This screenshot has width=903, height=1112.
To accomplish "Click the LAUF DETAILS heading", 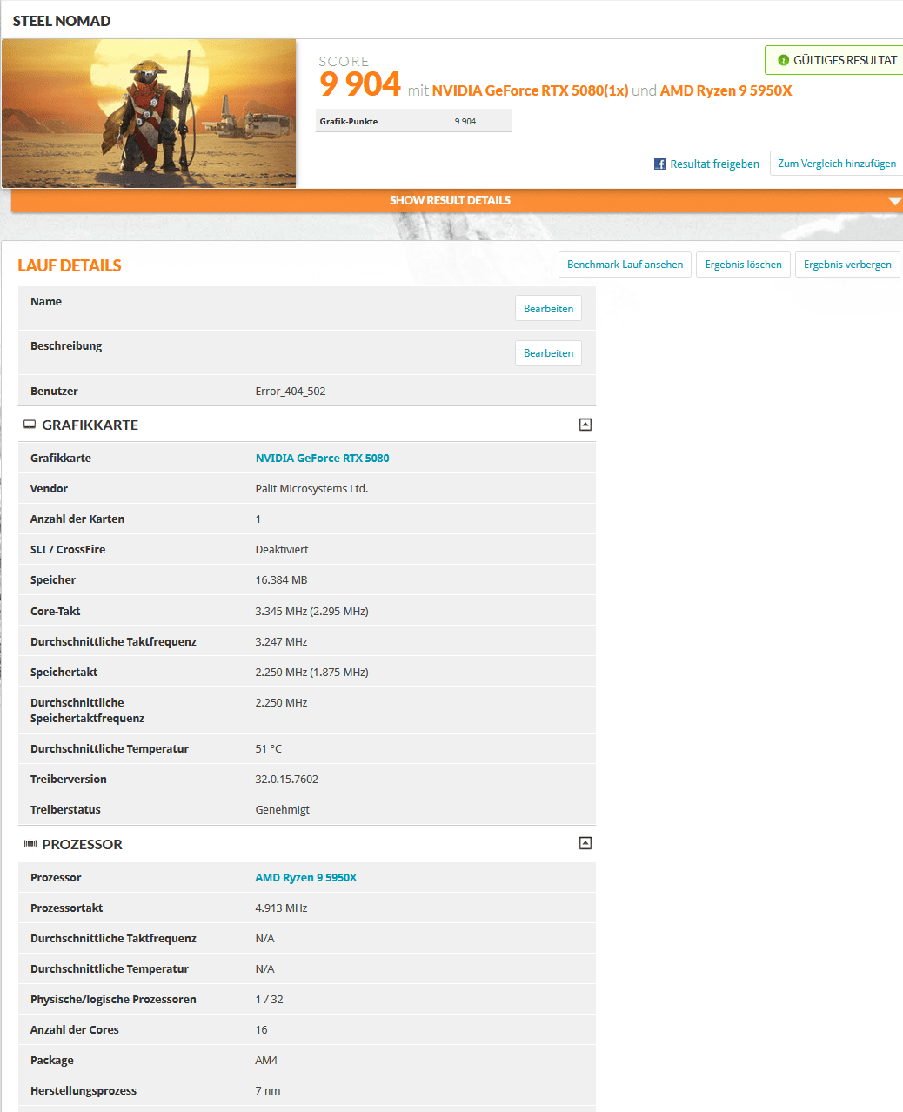I will 70,265.
